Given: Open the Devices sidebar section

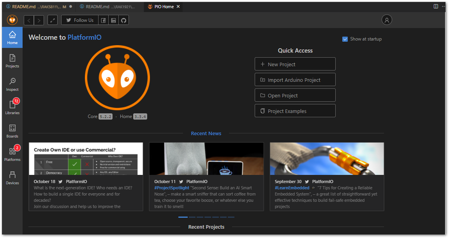Looking at the screenshot, I should [x=12, y=178].
